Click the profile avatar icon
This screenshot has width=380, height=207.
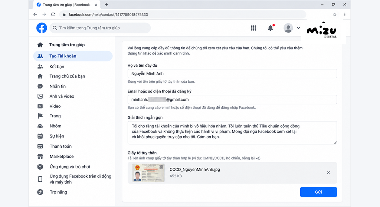288,28
